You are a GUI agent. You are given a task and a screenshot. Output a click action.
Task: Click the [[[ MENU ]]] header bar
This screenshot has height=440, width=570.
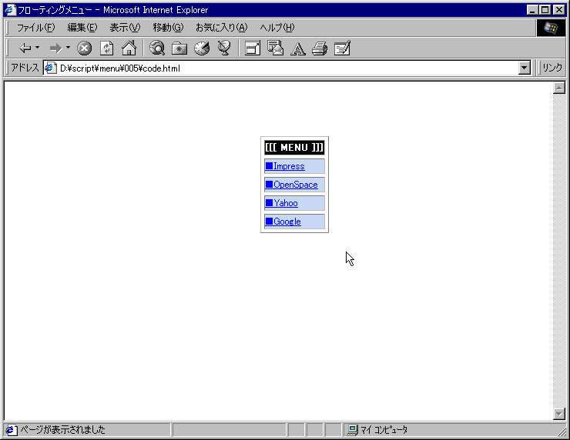coord(294,148)
